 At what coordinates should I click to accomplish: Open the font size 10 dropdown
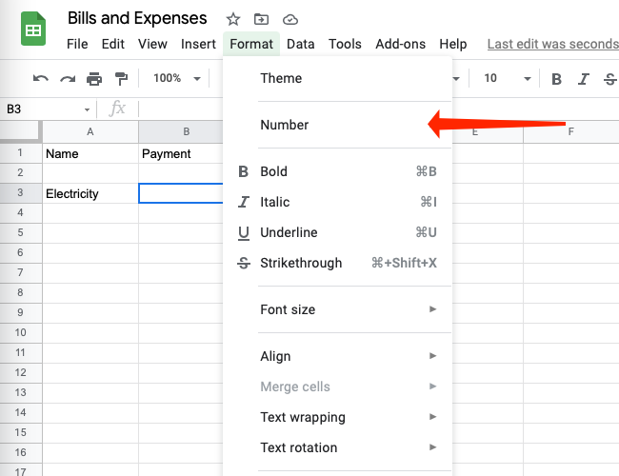(502, 79)
